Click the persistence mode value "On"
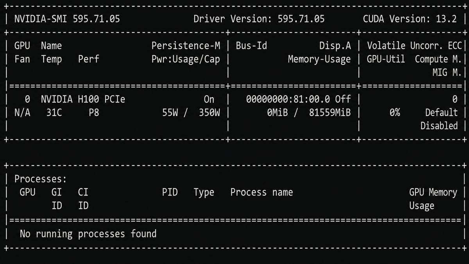 pyautogui.click(x=209, y=99)
